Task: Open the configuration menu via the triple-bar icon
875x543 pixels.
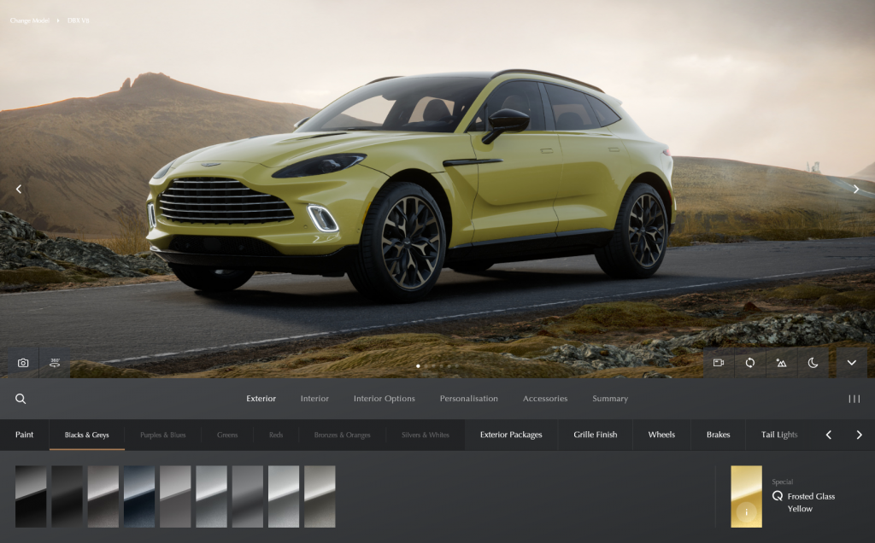Action: click(854, 398)
